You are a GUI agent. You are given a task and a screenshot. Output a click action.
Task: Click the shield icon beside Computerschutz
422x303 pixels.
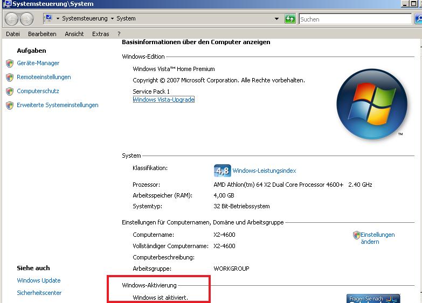[x=10, y=91]
